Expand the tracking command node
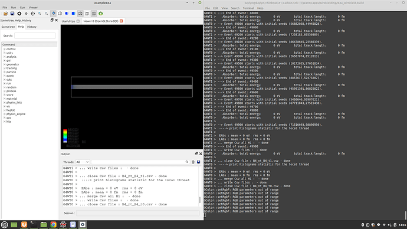This screenshot has width=407, height=229. pyautogui.click(x=4, y=68)
